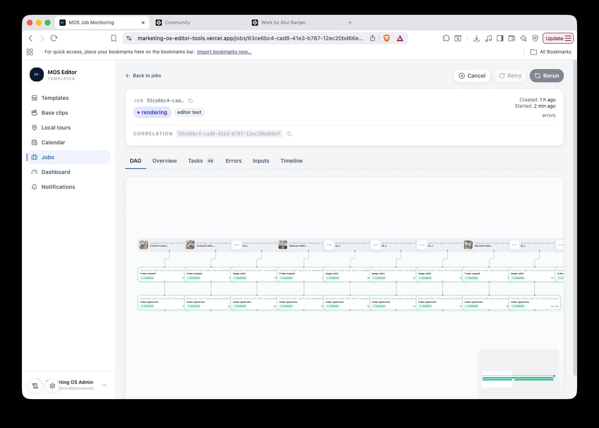599x428 pixels.
Task: Click the Retry button
Action: (x=510, y=76)
